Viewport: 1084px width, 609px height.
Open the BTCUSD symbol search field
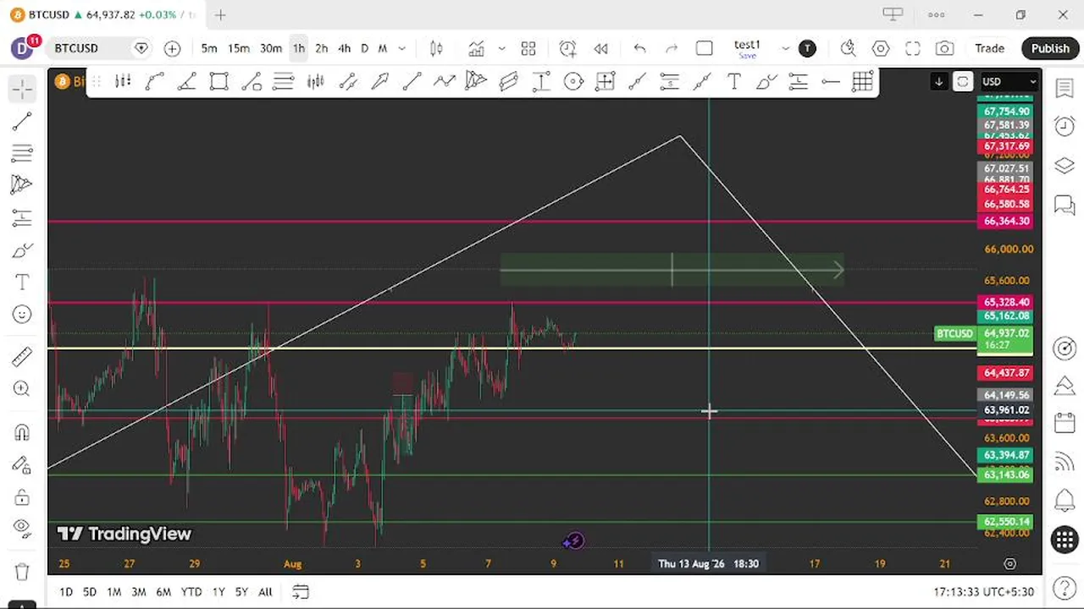pos(87,48)
